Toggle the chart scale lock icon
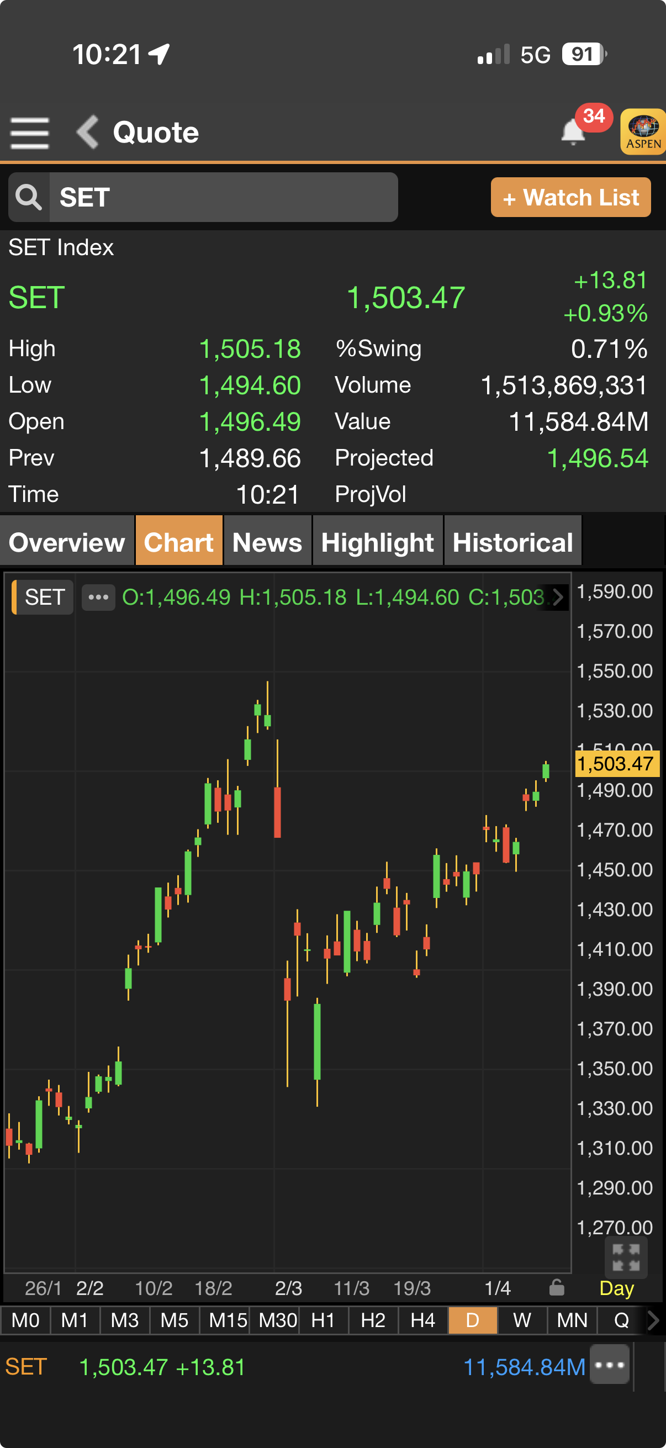666x1448 pixels. coord(556,1287)
